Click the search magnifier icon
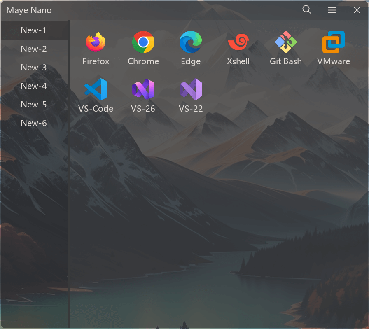This screenshot has height=329, width=369. click(x=307, y=10)
